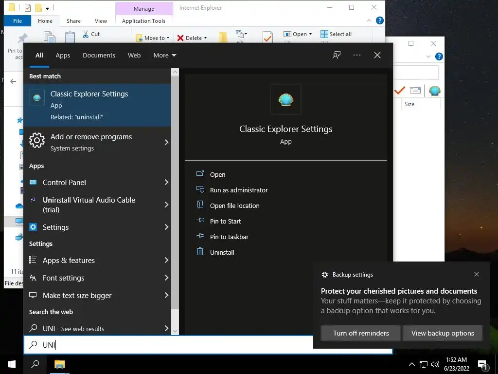Click the UNI web search magnifier icon

[x=33, y=328]
